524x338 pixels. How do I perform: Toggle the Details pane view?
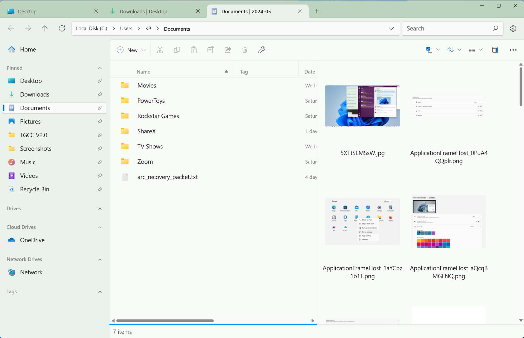[x=495, y=49]
